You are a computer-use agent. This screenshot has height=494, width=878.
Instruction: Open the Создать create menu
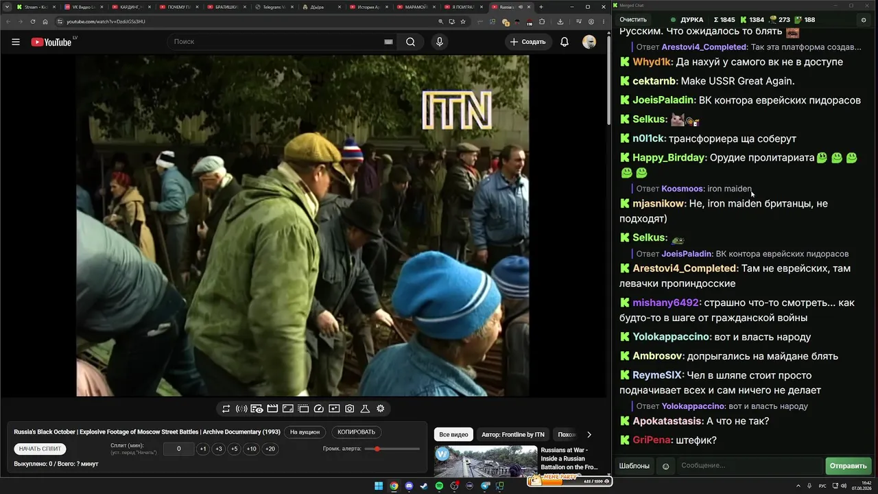tap(528, 42)
